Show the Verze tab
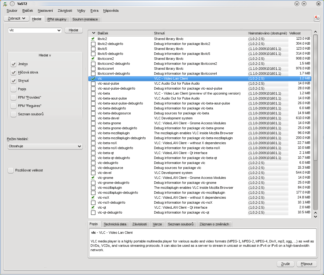Screen dimensions: 324x275 [157, 224]
